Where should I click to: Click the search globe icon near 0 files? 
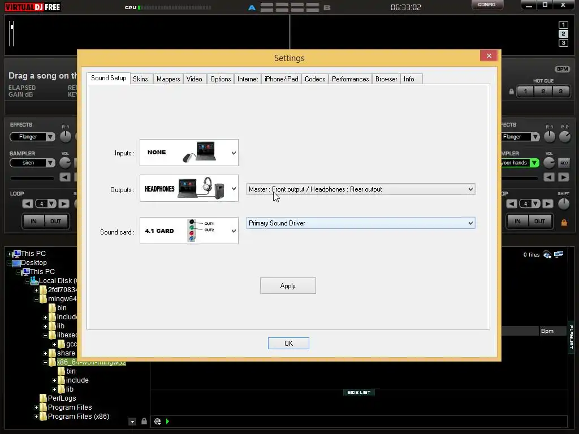547,255
